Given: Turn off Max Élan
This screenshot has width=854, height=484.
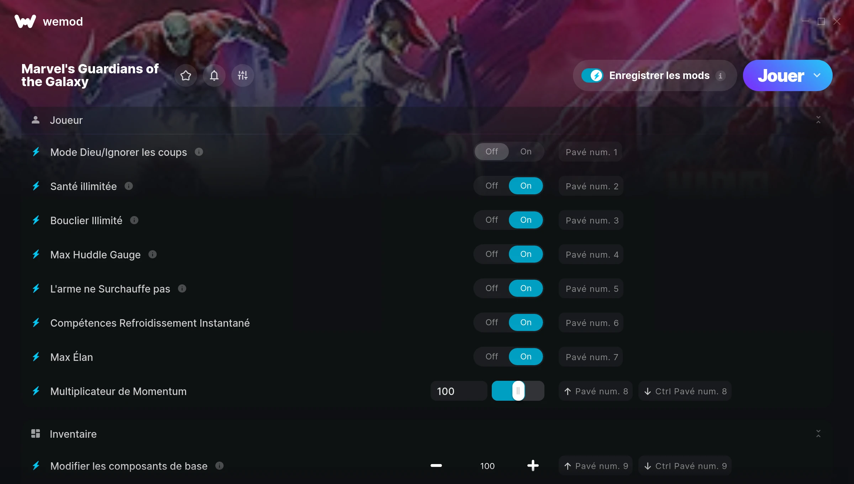Looking at the screenshot, I should [x=492, y=357].
